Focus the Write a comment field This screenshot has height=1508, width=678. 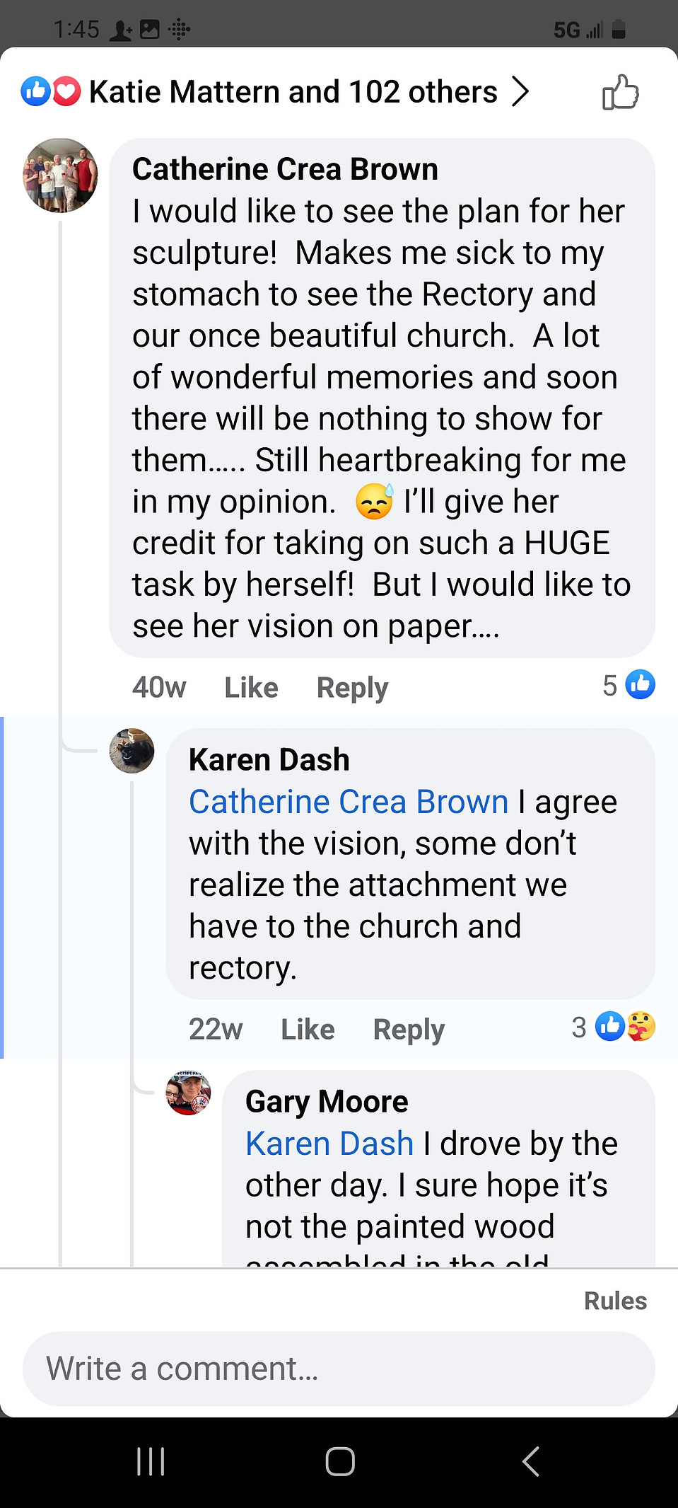[x=339, y=1369]
